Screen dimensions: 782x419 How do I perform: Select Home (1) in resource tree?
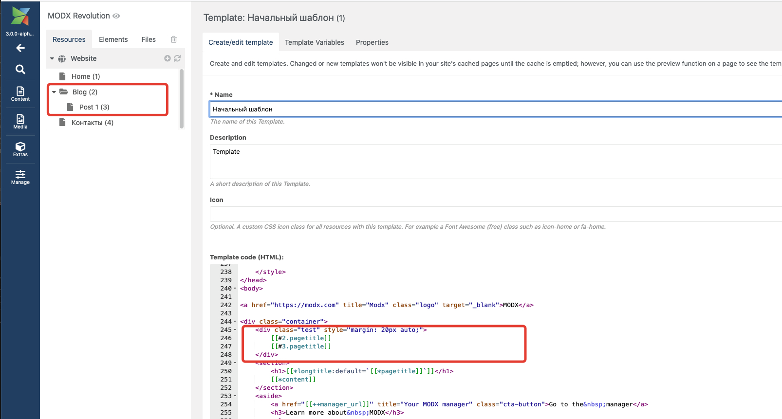coord(86,76)
